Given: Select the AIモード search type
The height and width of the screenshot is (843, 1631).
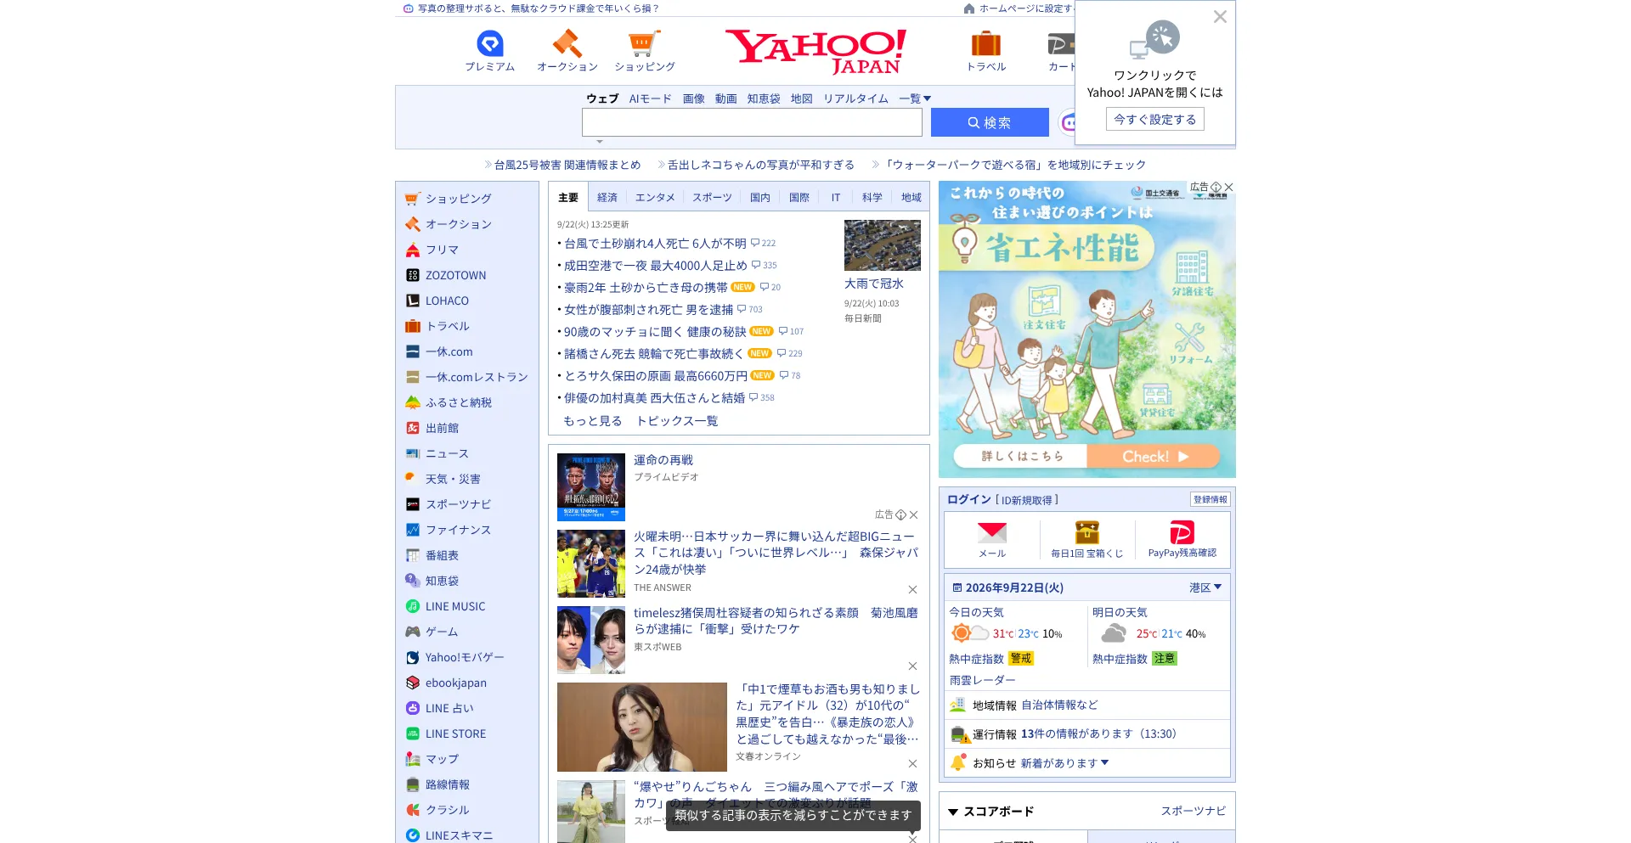Looking at the screenshot, I should click(x=650, y=98).
